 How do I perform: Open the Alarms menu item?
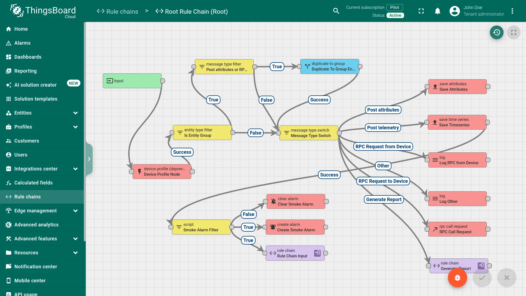42,43
